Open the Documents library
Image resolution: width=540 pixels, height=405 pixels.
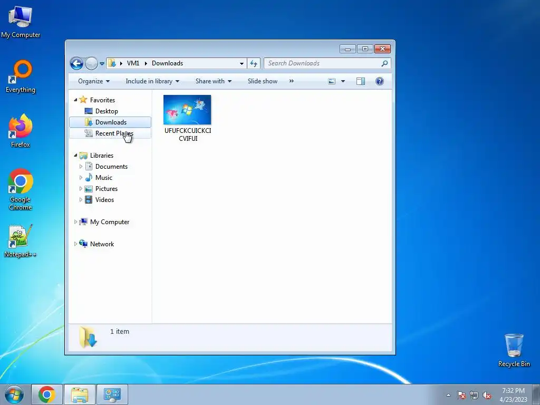pyautogui.click(x=111, y=167)
